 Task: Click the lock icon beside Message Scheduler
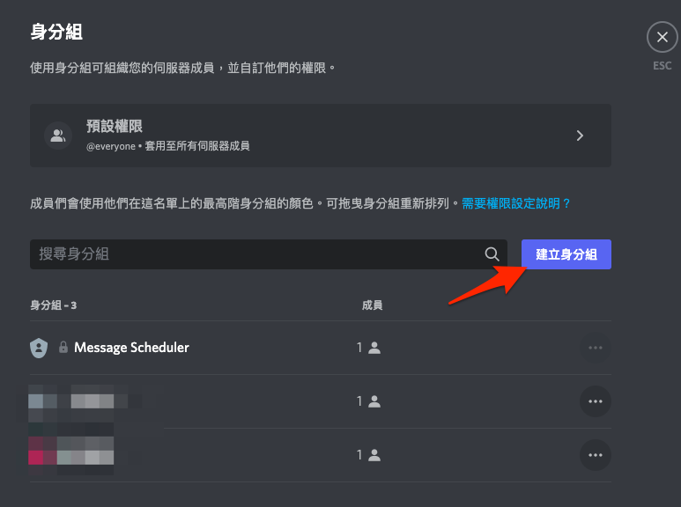tap(63, 348)
